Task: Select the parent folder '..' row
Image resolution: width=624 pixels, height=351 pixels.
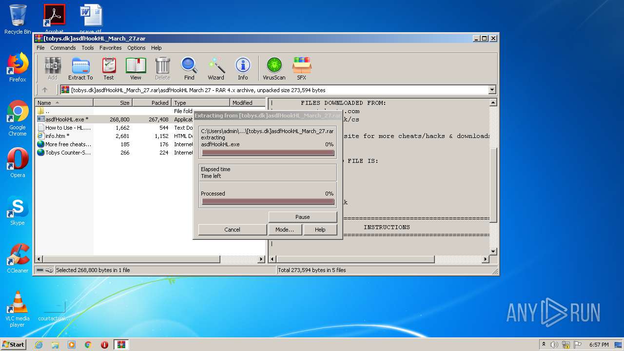Action: (x=115, y=111)
